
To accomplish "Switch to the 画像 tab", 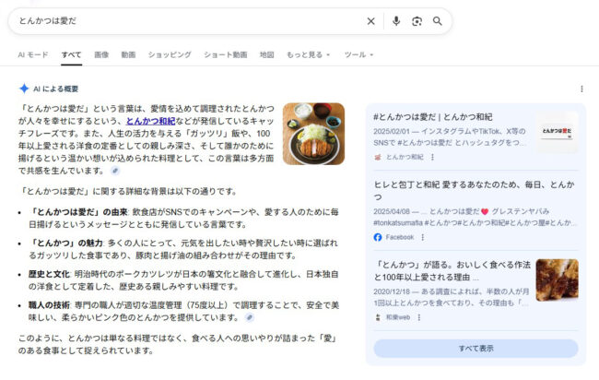I will 101,54.
